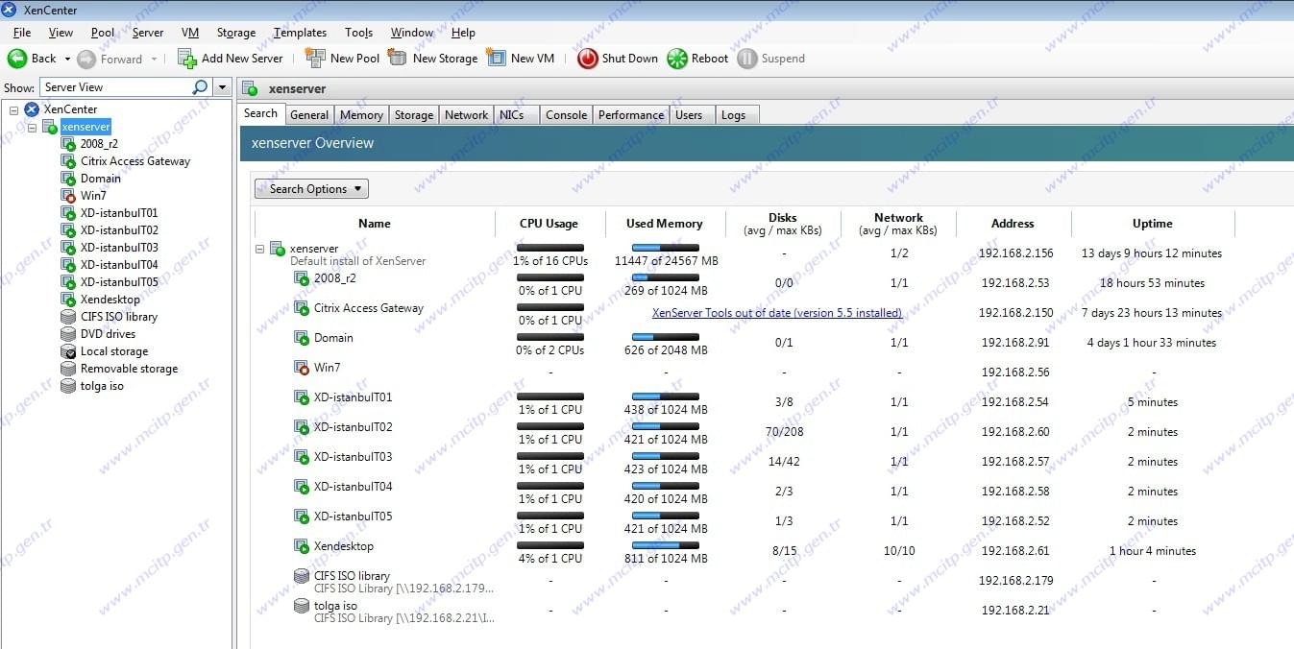Open the Forward history dropdown arrow

click(x=153, y=59)
